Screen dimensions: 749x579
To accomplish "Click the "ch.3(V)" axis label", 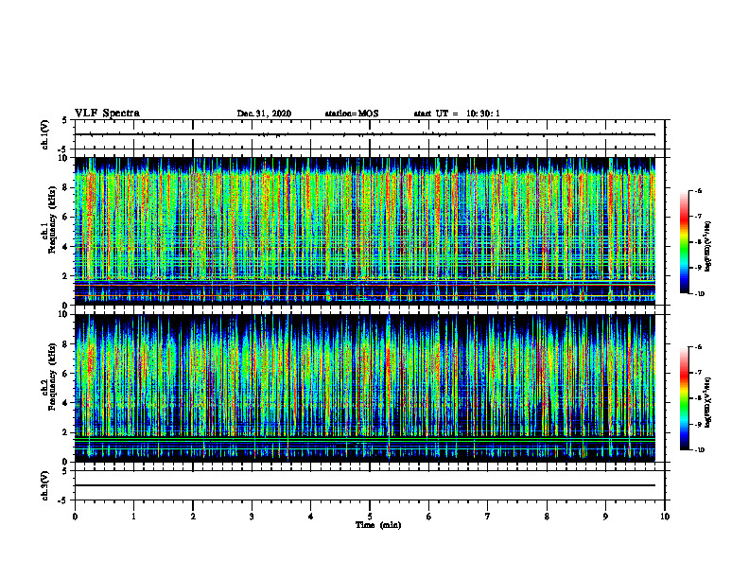I will pyautogui.click(x=45, y=485).
